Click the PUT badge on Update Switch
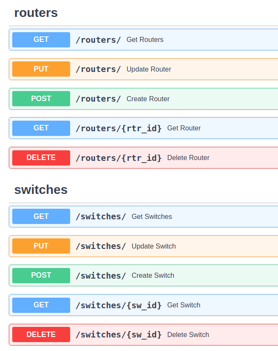Viewport: 278px width, 351px height. 41,246
